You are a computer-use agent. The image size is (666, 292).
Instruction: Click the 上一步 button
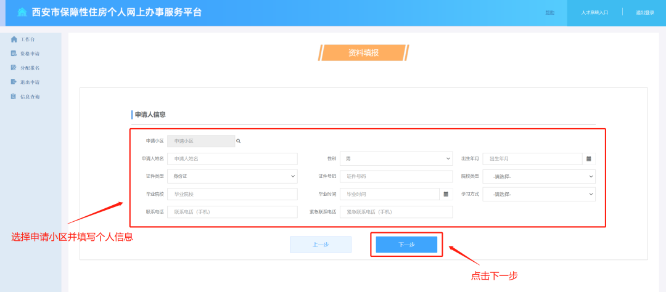[320, 245]
